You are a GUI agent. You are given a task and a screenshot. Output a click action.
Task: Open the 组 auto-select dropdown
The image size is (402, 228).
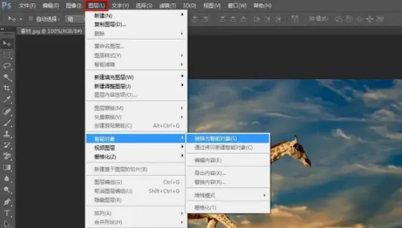pyautogui.click(x=75, y=19)
